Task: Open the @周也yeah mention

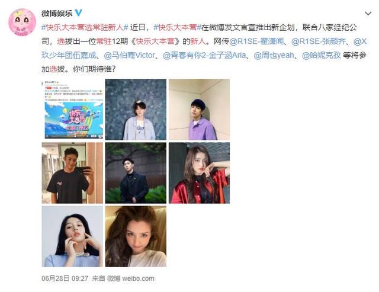Action: point(274,55)
